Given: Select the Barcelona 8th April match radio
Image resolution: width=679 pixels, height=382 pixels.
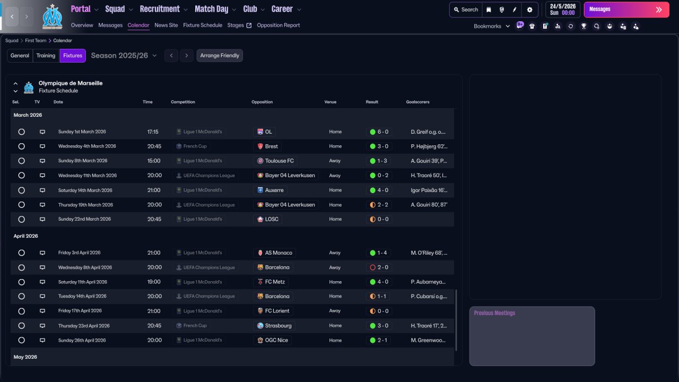Looking at the screenshot, I should coord(21,267).
